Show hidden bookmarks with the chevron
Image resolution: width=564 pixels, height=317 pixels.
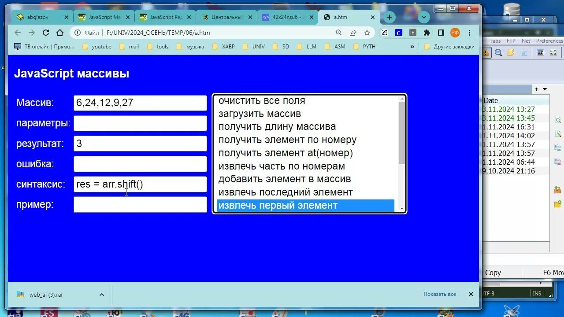point(412,47)
